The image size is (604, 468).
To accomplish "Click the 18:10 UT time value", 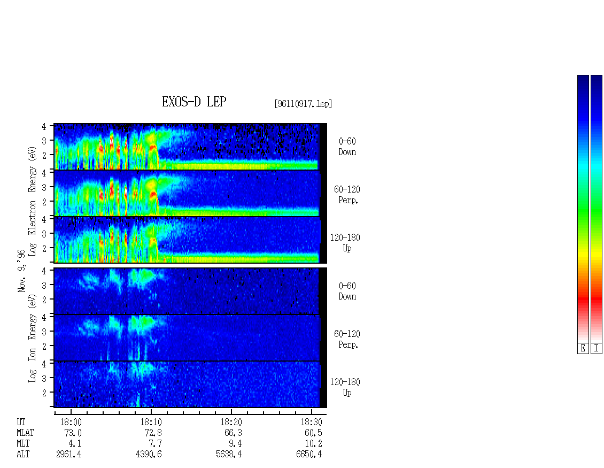I will pyautogui.click(x=151, y=422).
